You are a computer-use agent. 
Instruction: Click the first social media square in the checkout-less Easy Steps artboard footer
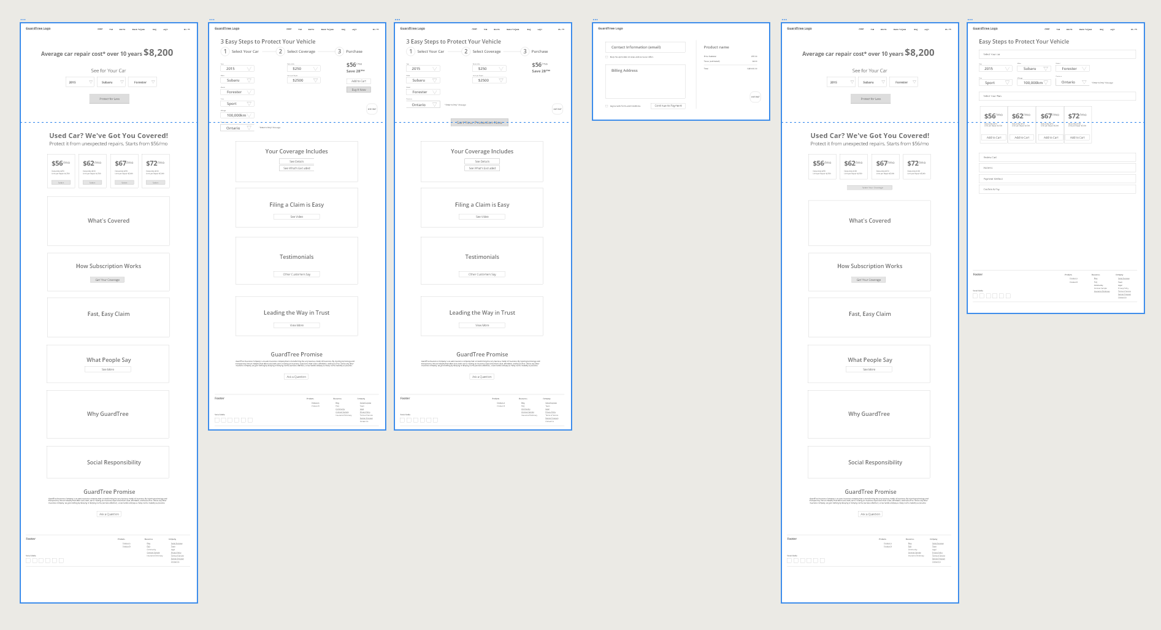[x=975, y=296]
